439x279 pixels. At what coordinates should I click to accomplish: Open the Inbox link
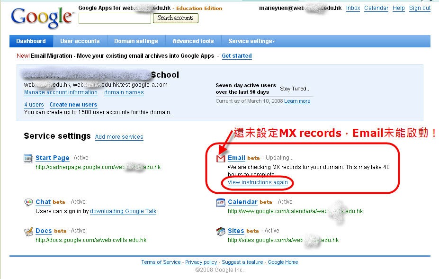point(353,8)
